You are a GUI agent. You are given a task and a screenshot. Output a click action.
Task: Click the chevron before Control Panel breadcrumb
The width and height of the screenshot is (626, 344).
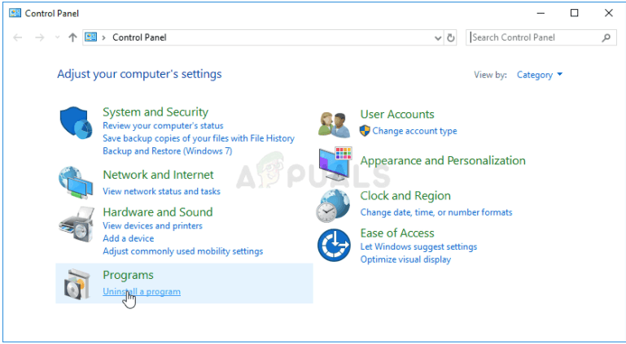coord(104,37)
